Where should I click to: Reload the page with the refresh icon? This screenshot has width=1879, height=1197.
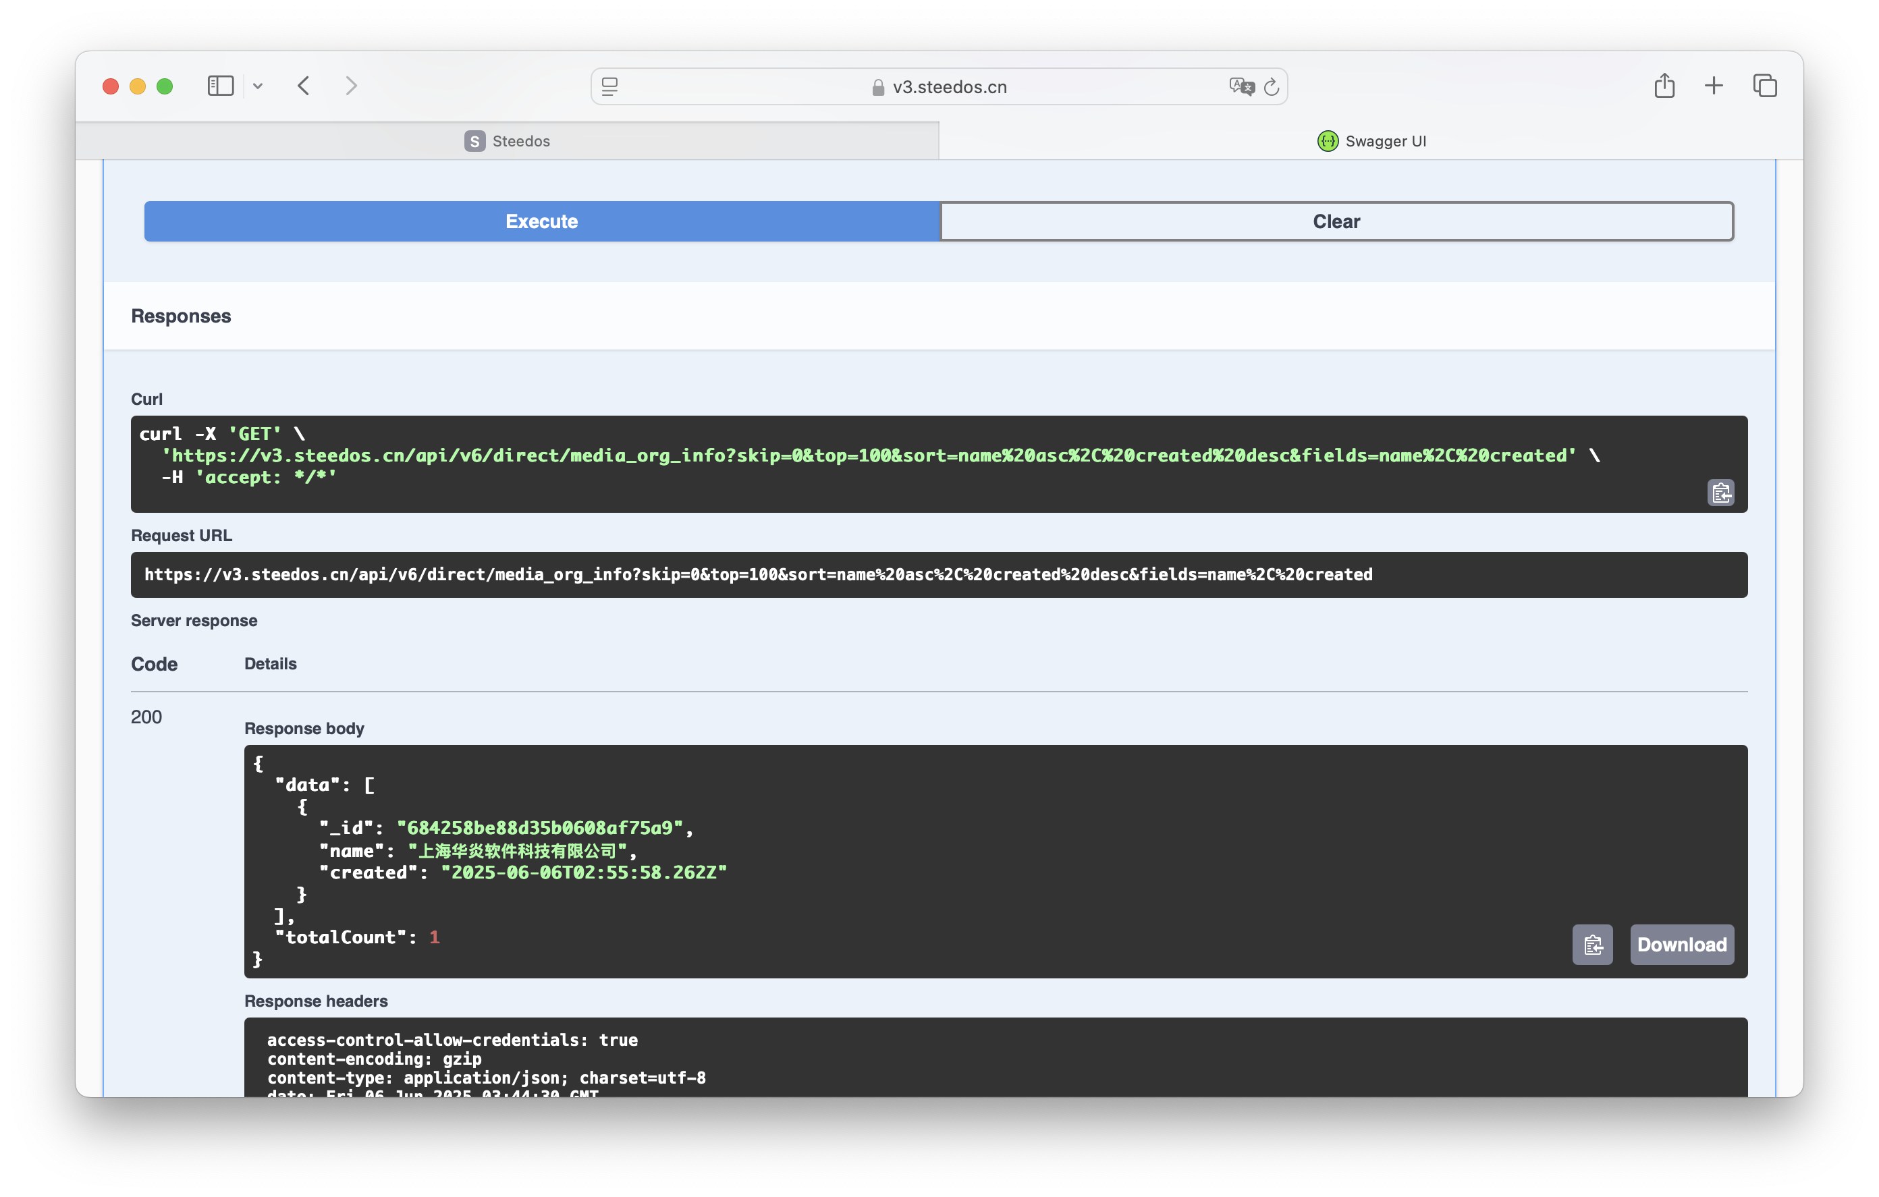pyautogui.click(x=1271, y=86)
